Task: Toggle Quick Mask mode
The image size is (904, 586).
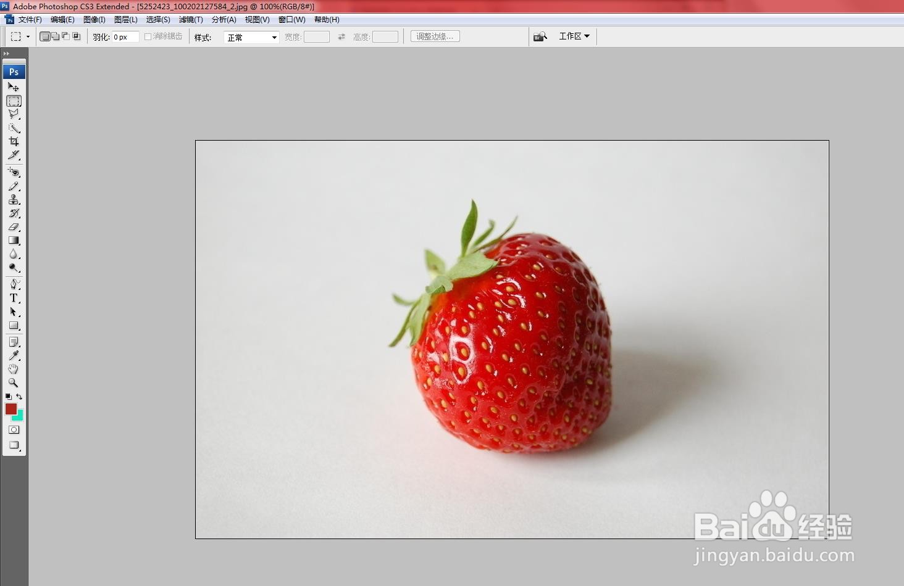Action: (14, 429)
